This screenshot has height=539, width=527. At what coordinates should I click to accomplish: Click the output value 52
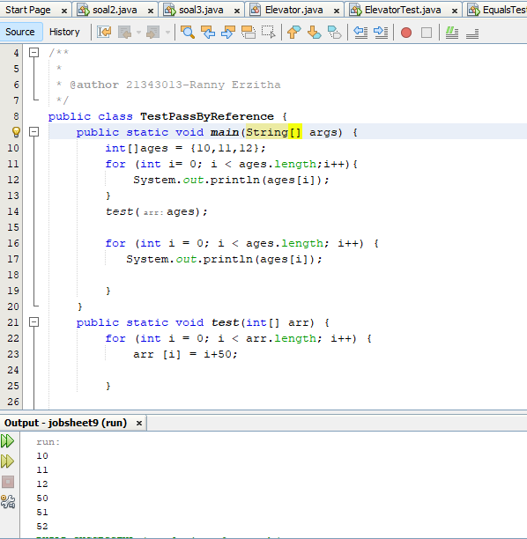click(42, 527)
